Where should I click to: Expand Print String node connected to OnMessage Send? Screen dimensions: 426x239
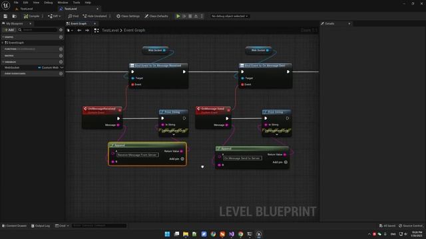click(277, 134)
